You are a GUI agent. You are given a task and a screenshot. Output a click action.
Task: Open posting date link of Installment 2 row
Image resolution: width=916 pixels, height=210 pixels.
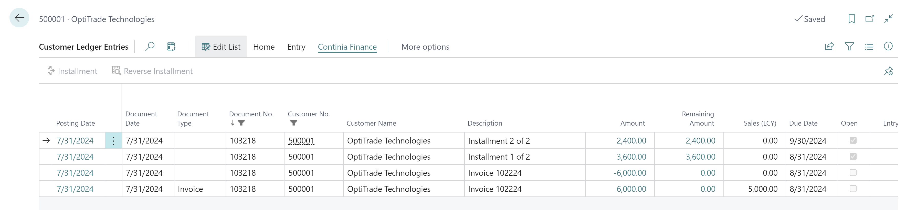point(75,141)
